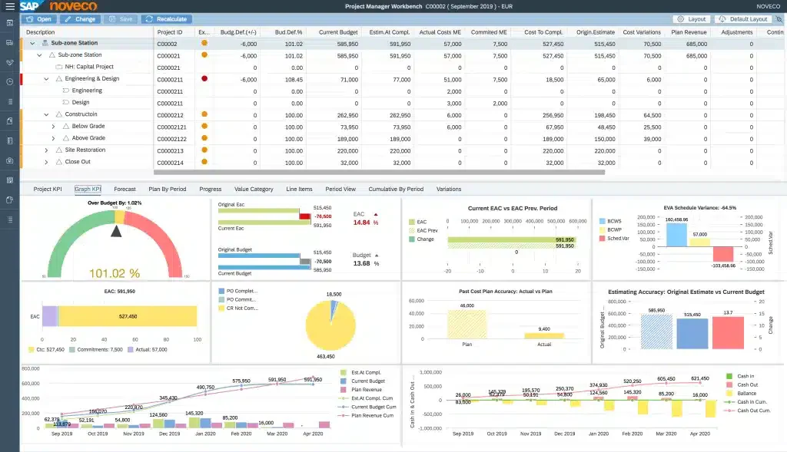This screenshot has height=452, width=787.
Task: Click the hide-view icon right of Default Layout
Action: pos(779,19)
